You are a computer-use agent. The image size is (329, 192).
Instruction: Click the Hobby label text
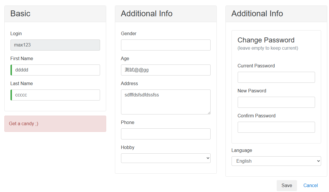(x=127, y=148)
